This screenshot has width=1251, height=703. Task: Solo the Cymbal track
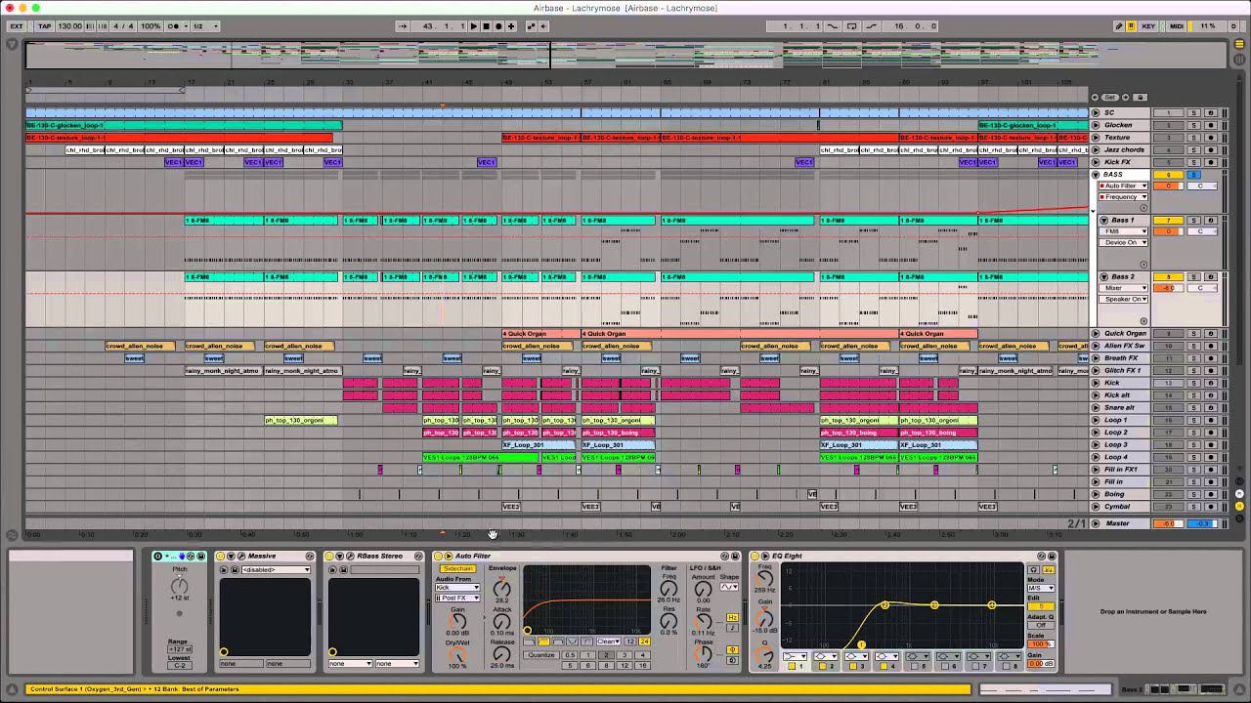pyautogui.click(x=1193, y=507)
